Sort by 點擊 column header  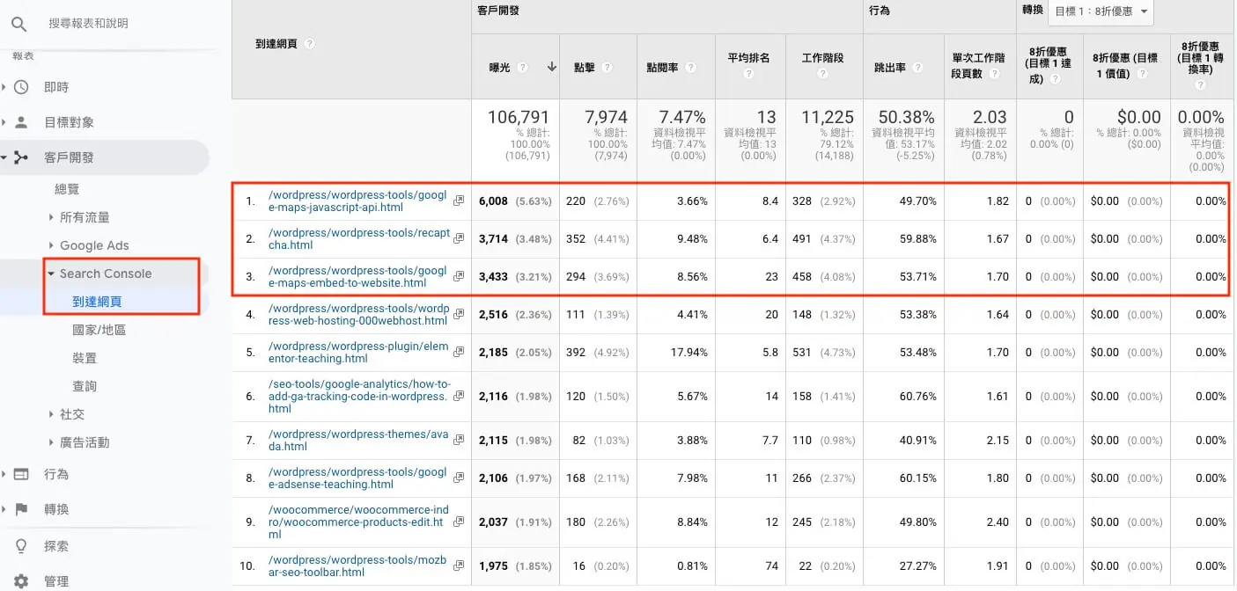pos(585,67)
